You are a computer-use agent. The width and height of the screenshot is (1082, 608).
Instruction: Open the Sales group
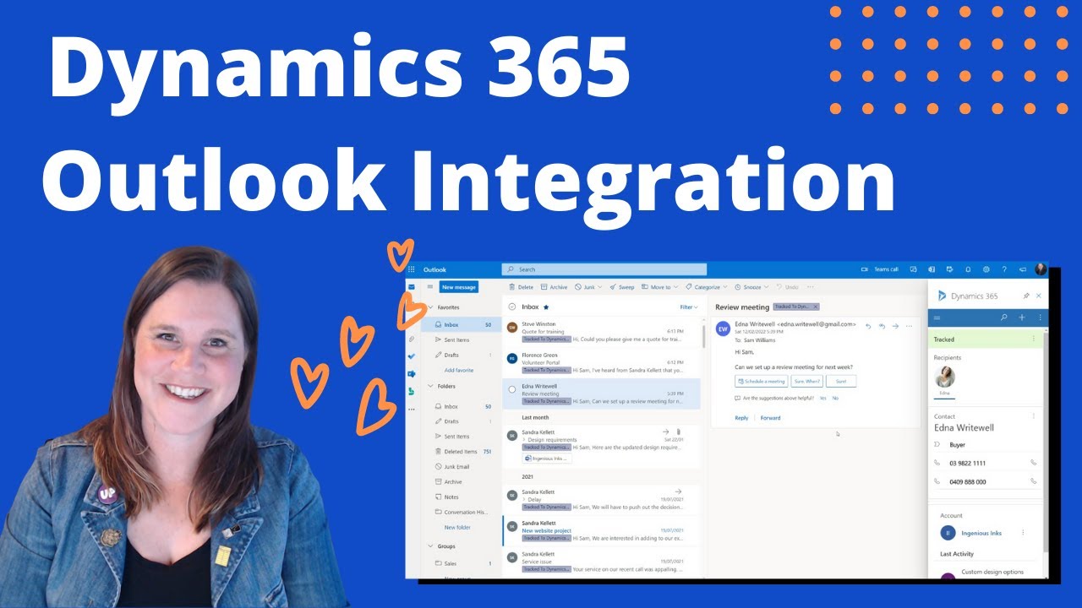(463, 562)
